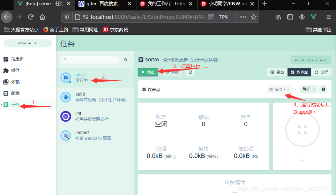Viewport: 336px width, 195px height.
Task: Select the build task in list
Action: coord(95,97)
